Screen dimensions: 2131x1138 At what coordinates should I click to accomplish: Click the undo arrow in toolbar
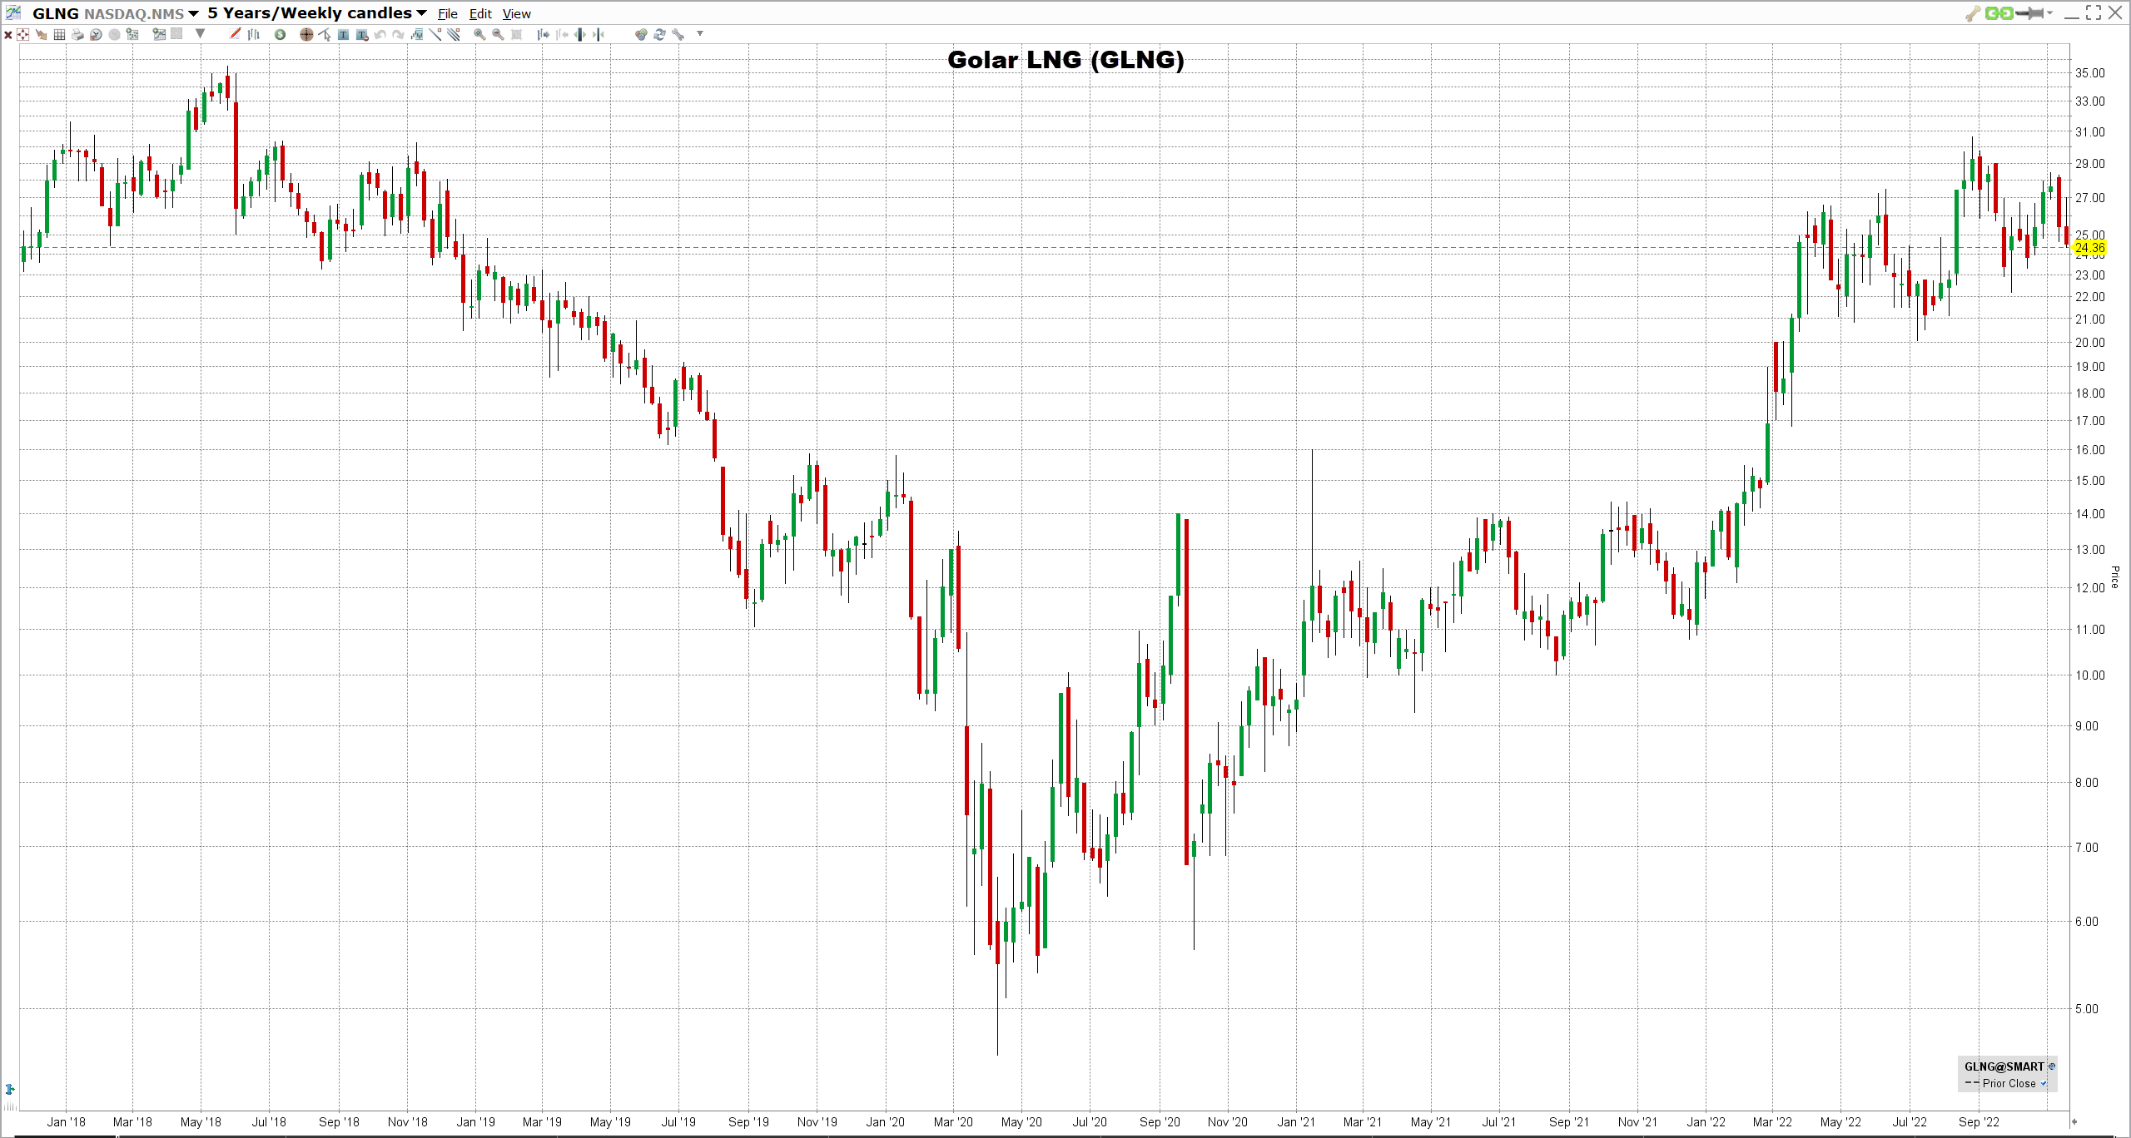point(380,34)
